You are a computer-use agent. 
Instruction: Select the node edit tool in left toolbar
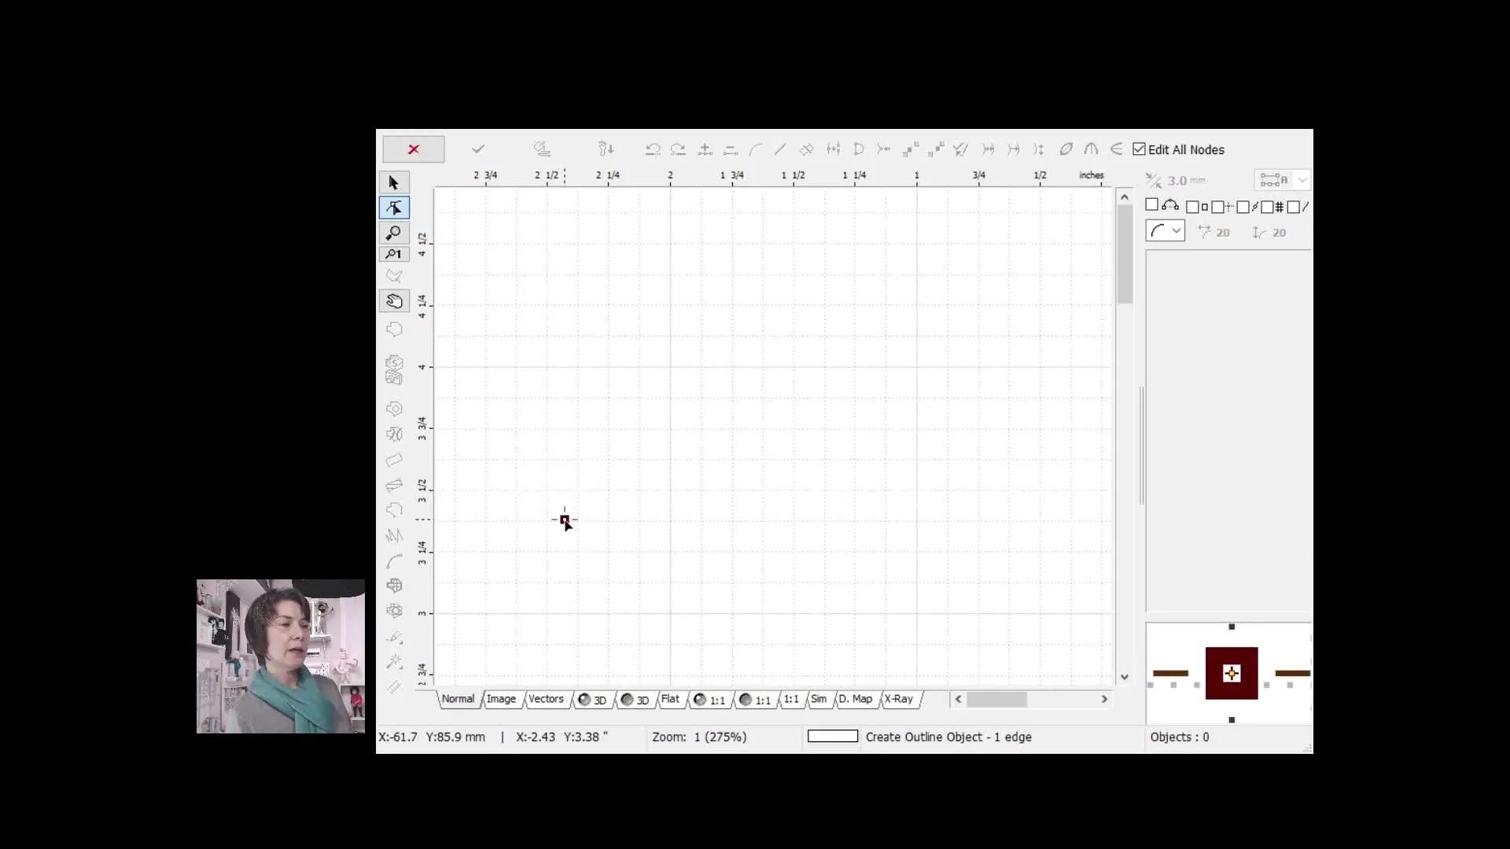click(394, 208)
